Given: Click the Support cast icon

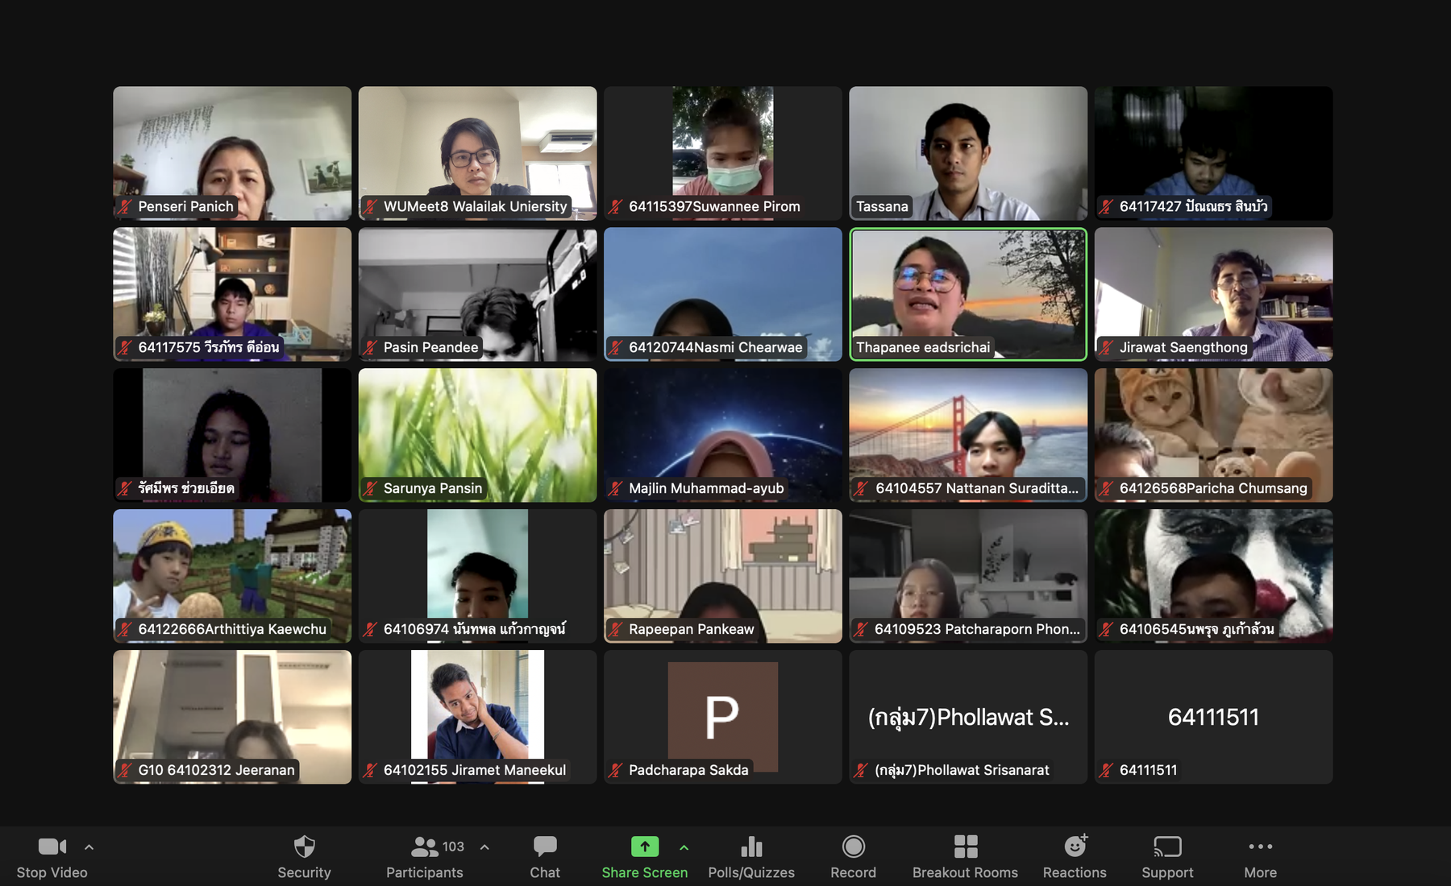Looking at the screenshot, I should point(1167,847).
